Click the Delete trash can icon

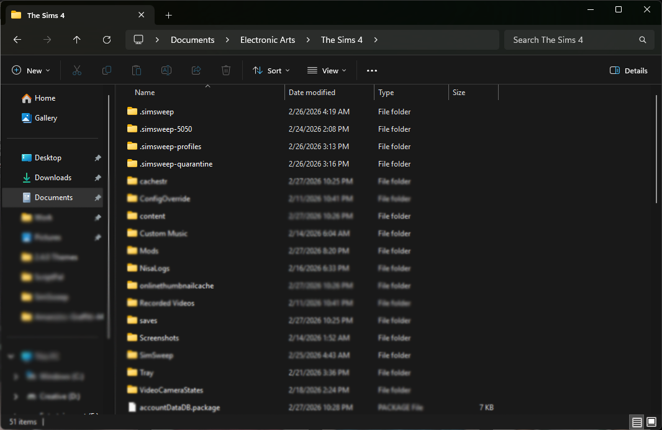pos(226,71)
